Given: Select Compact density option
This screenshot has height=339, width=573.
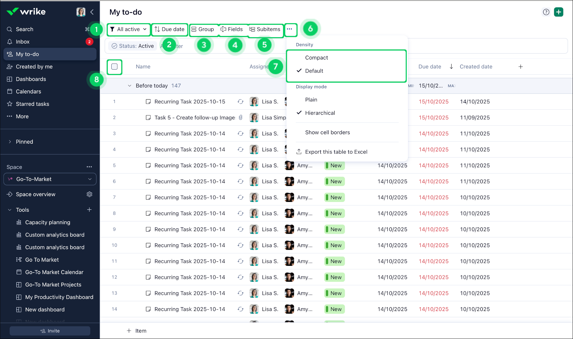Looking at the screenshot, I should [x=316, y=58].
